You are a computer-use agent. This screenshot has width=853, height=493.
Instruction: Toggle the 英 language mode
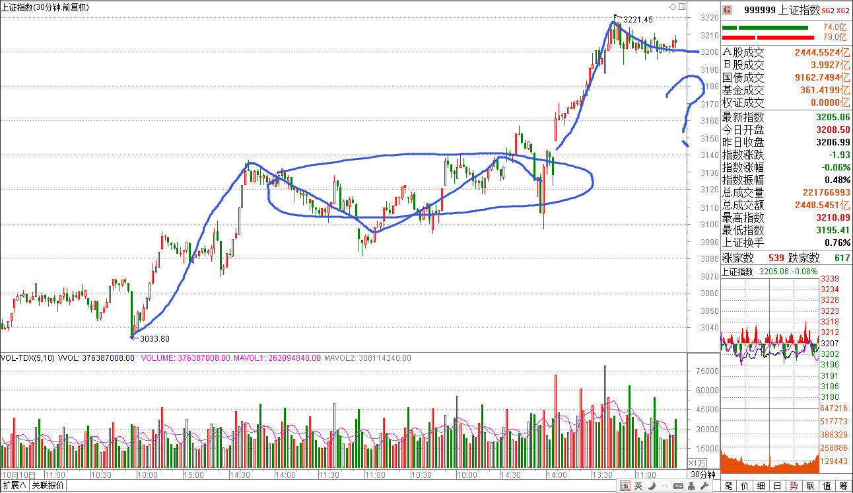[638, 486]
